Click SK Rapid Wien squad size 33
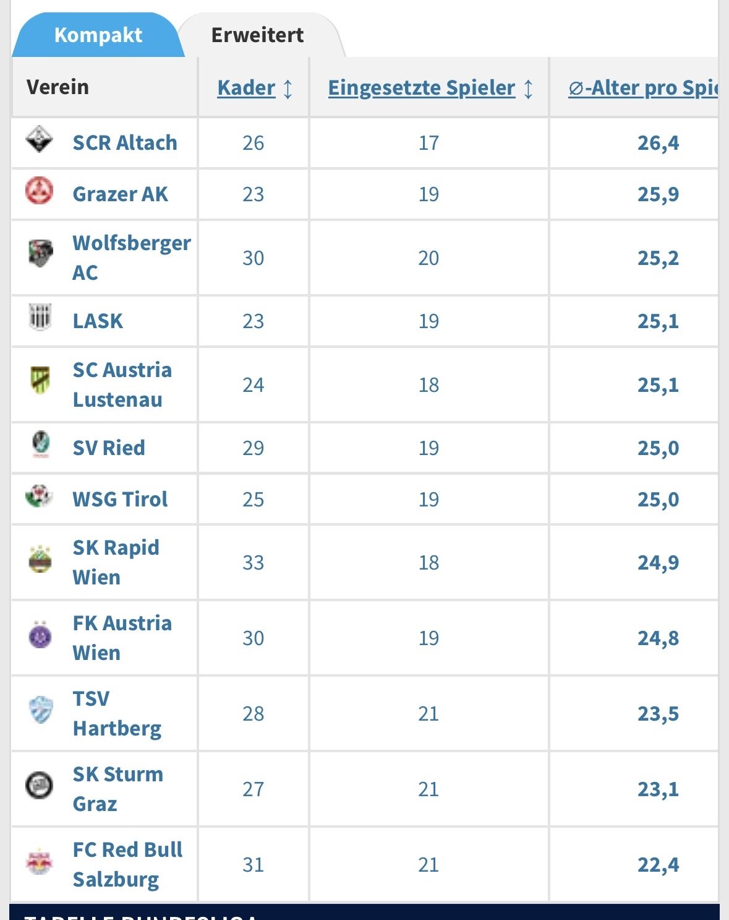The width and height of the screenshot is (729, 920). click(253, 563)
